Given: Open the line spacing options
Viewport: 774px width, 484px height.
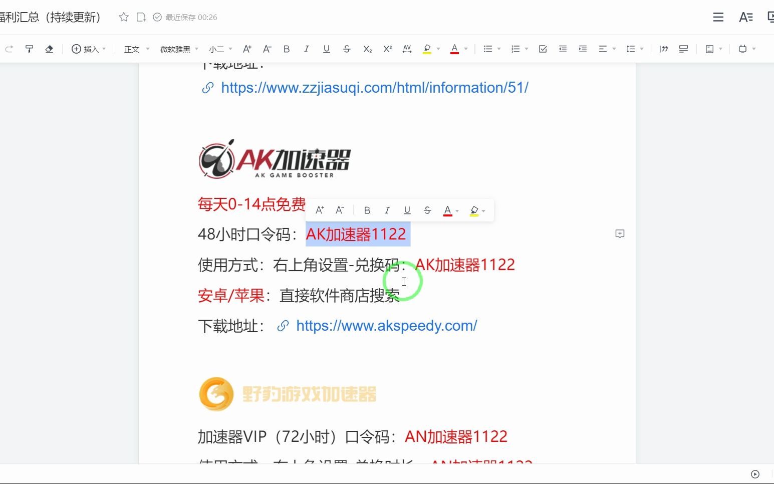Looking at the screenshot, I should coord(634,49).
